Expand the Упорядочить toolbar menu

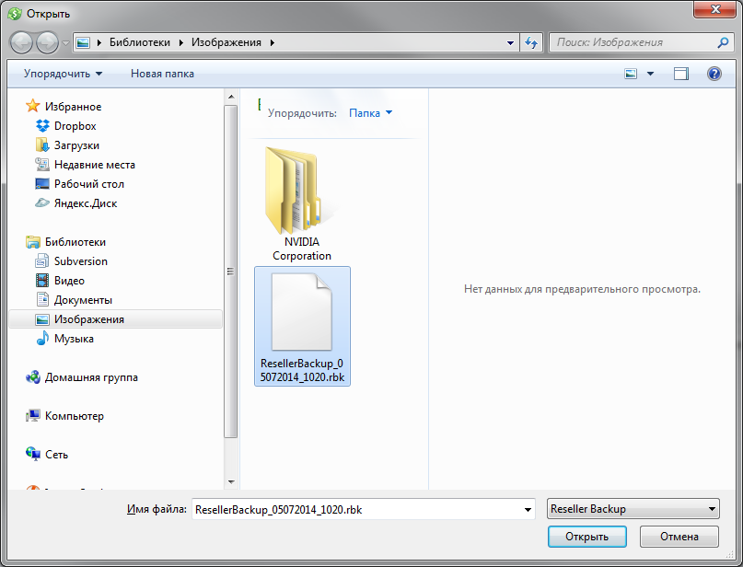click(x=63, y=74)
